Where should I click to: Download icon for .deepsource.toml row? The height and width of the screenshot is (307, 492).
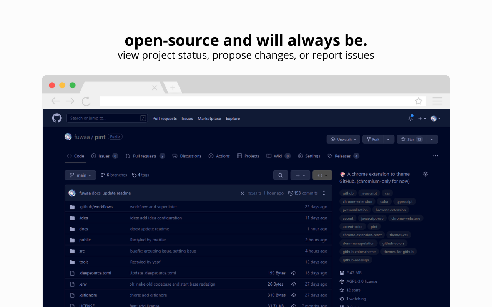coord(294,273)
